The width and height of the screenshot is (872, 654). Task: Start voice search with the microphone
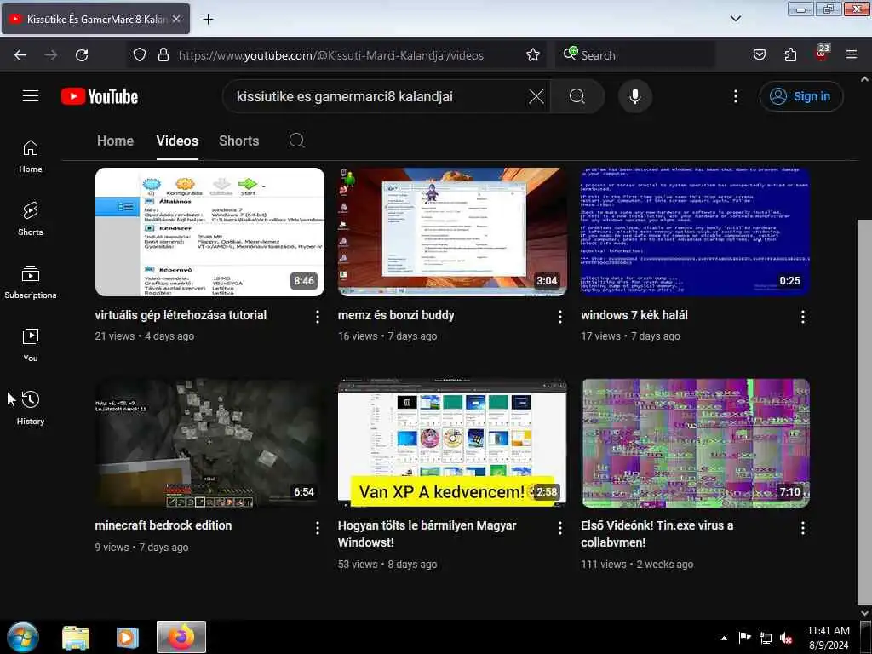coord(634,96)
